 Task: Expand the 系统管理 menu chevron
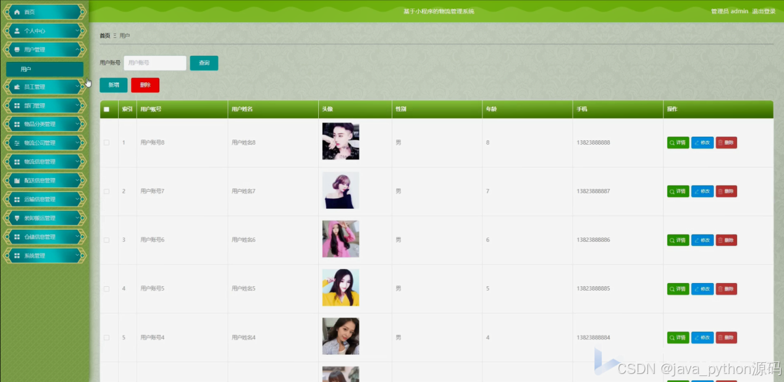(x=77, y=255)
